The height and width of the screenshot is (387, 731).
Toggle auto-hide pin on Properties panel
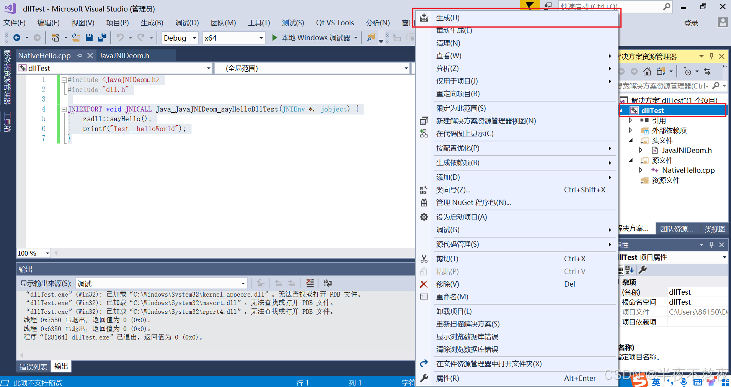(x=711, y=244)
